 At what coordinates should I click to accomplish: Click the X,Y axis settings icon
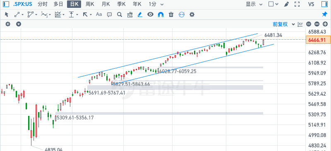pos(300,24)
